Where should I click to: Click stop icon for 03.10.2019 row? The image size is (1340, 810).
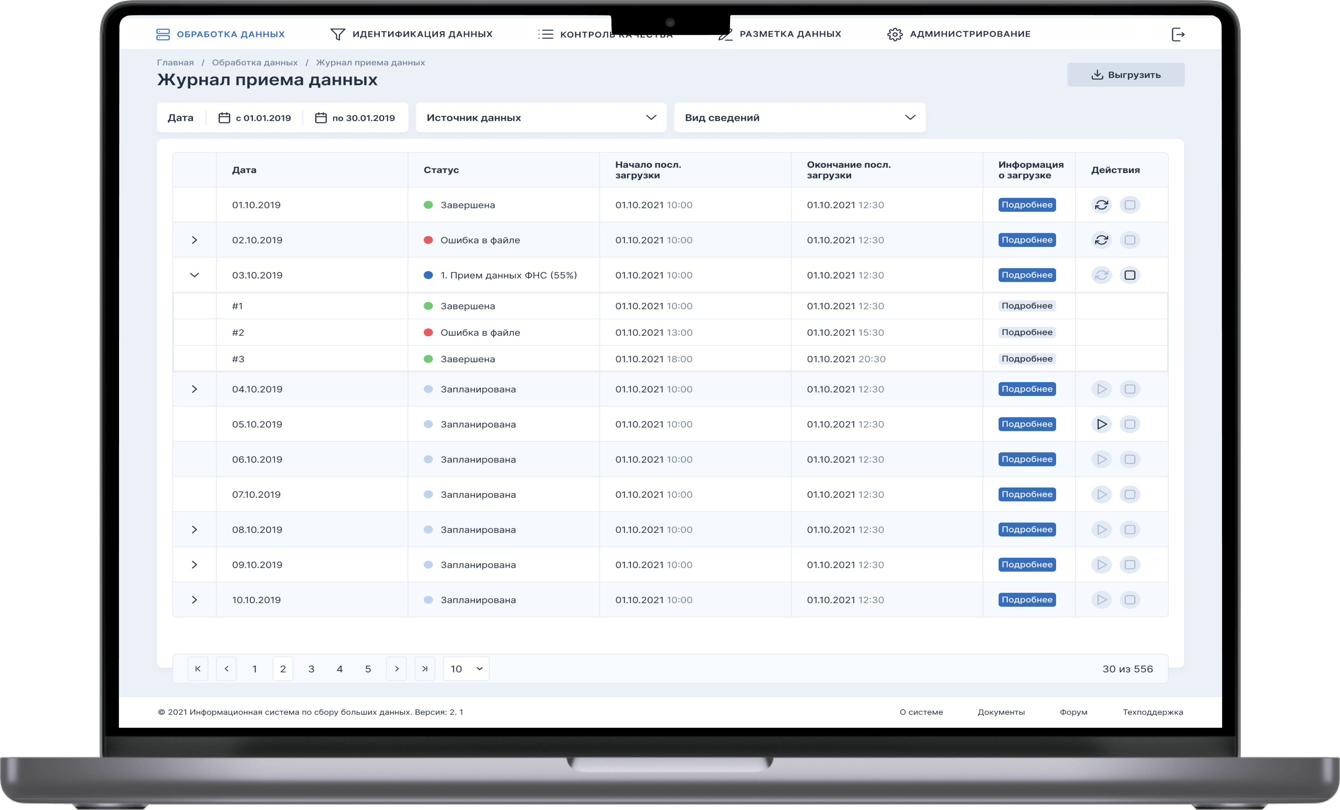tap(1130, 275)
